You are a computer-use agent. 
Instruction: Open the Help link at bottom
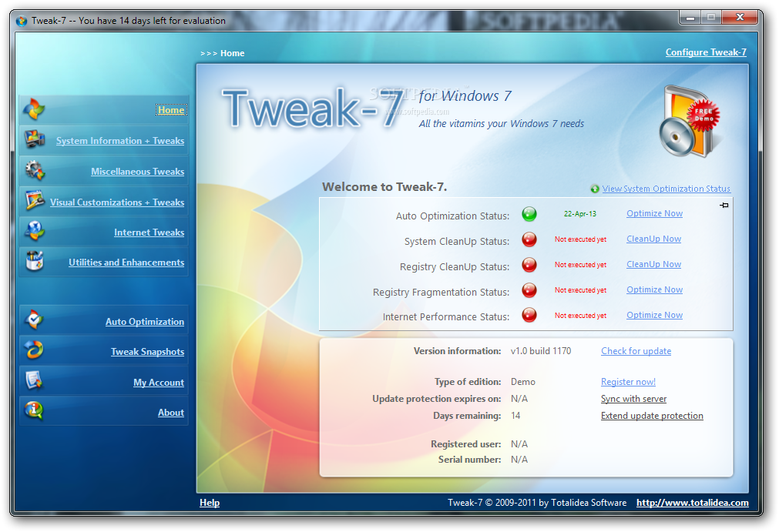point(209,502)
